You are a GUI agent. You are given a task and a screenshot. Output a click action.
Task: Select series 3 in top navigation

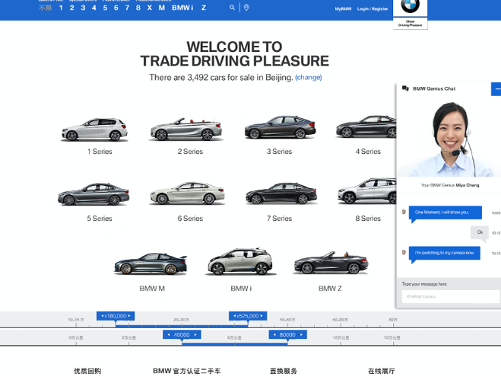click(83, 8)
